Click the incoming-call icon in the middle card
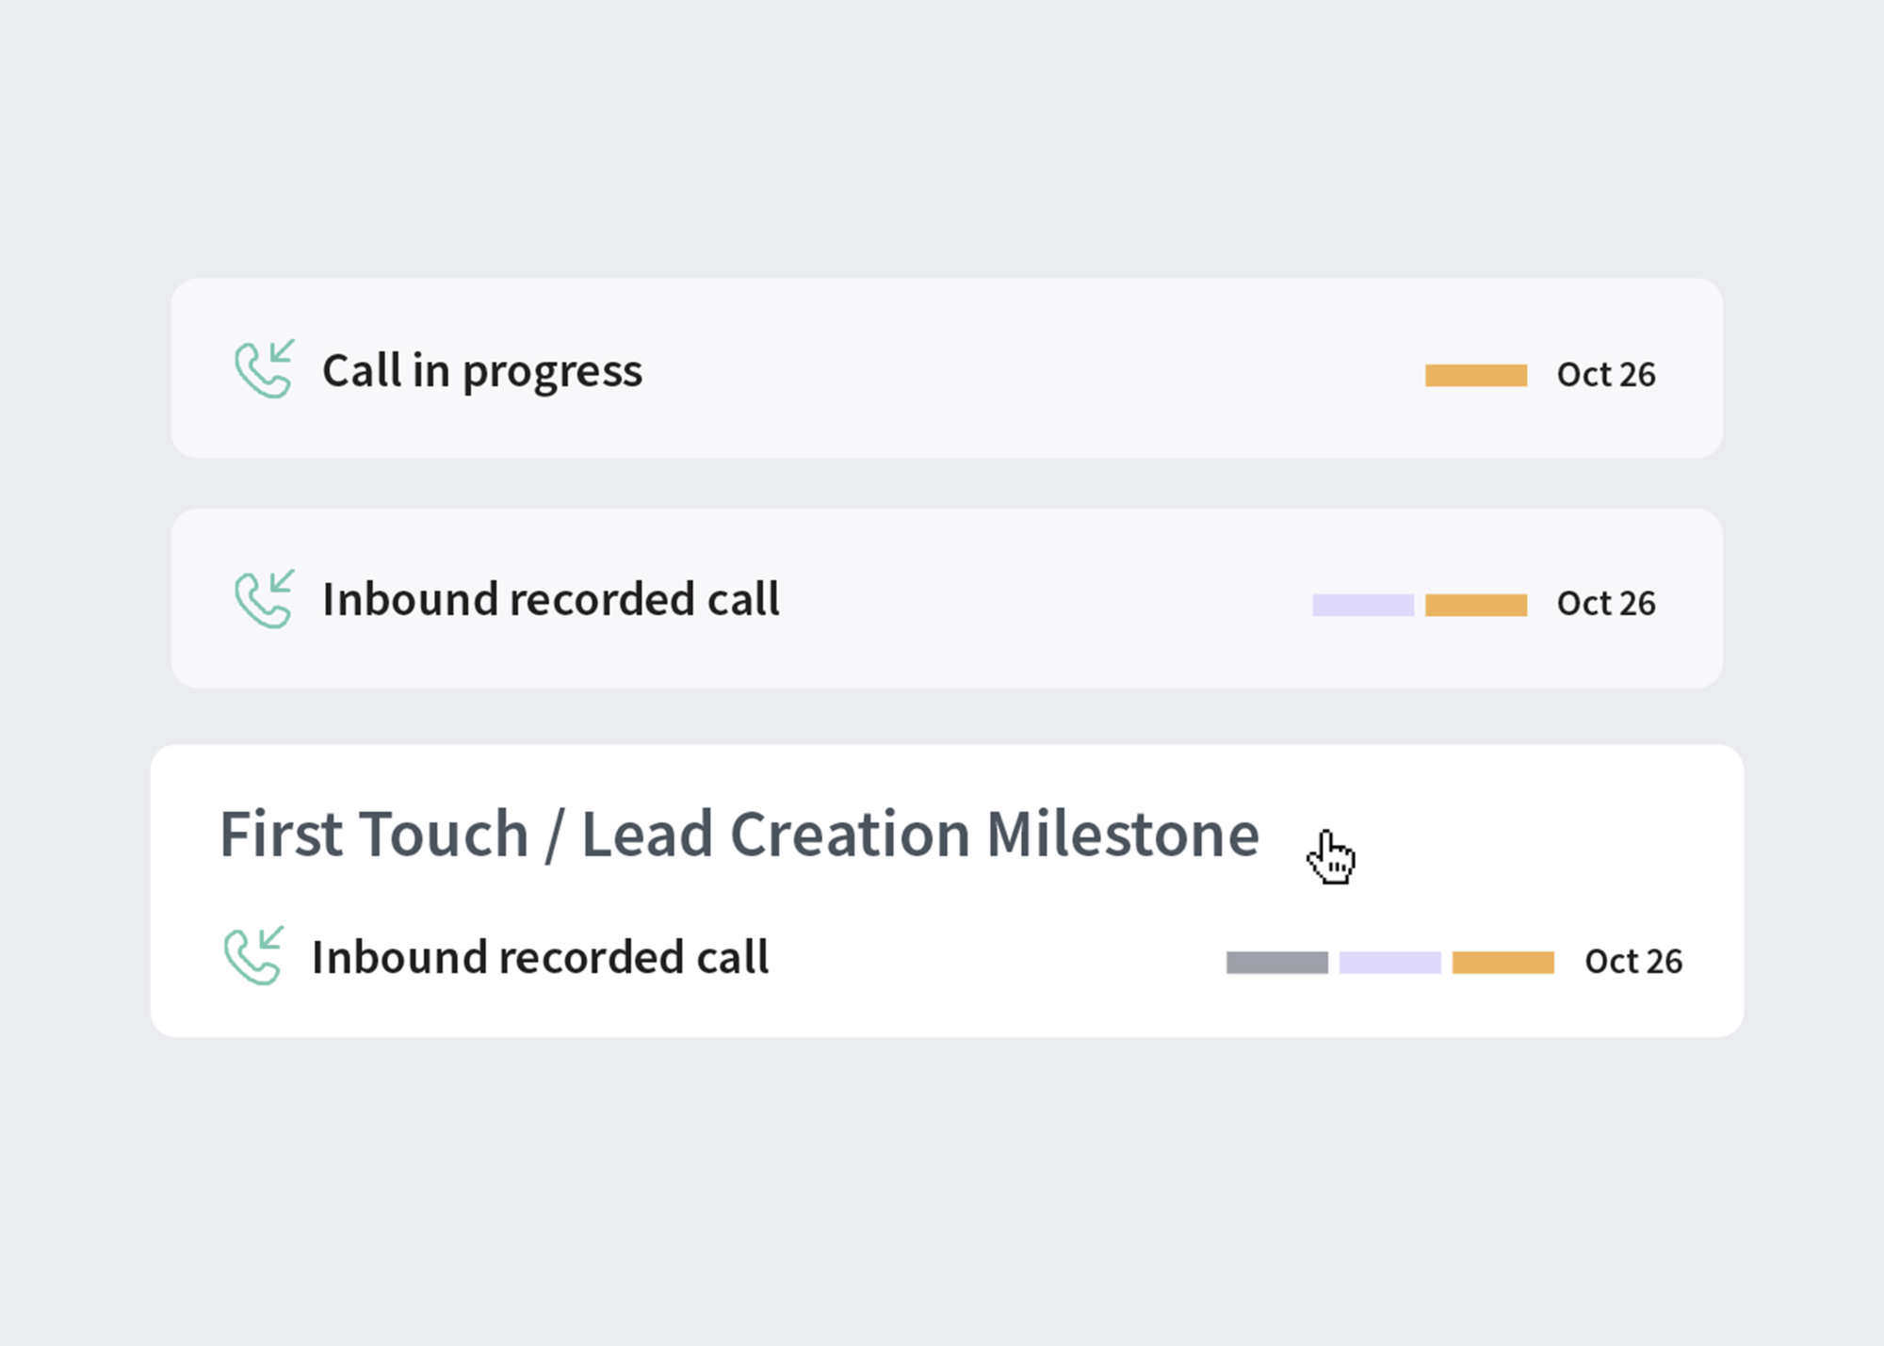1884x1346 pixels. [264, 599]
